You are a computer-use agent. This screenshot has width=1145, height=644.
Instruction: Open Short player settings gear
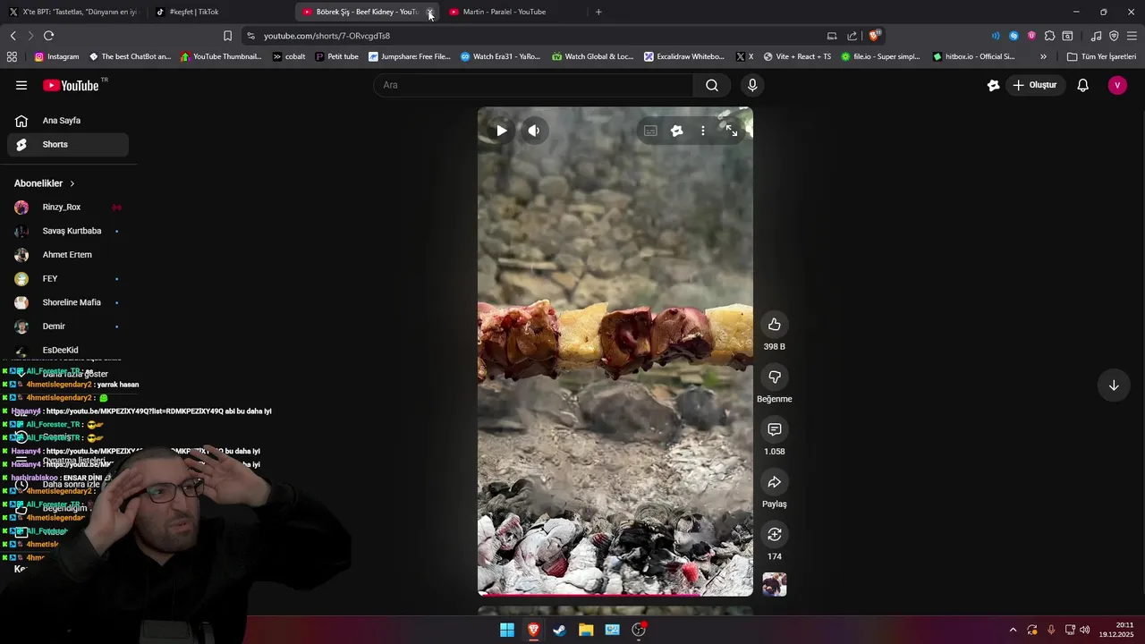point(677,131)
